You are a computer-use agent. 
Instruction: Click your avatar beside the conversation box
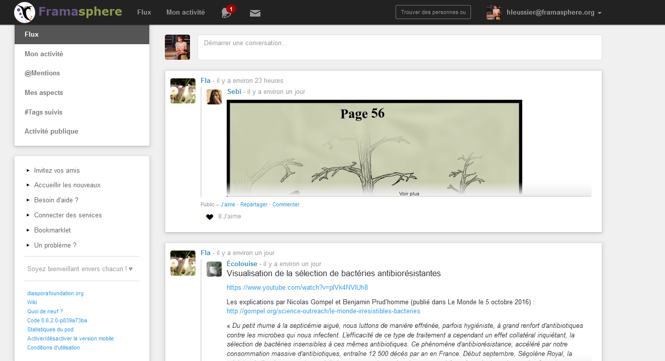click(177, 47)
